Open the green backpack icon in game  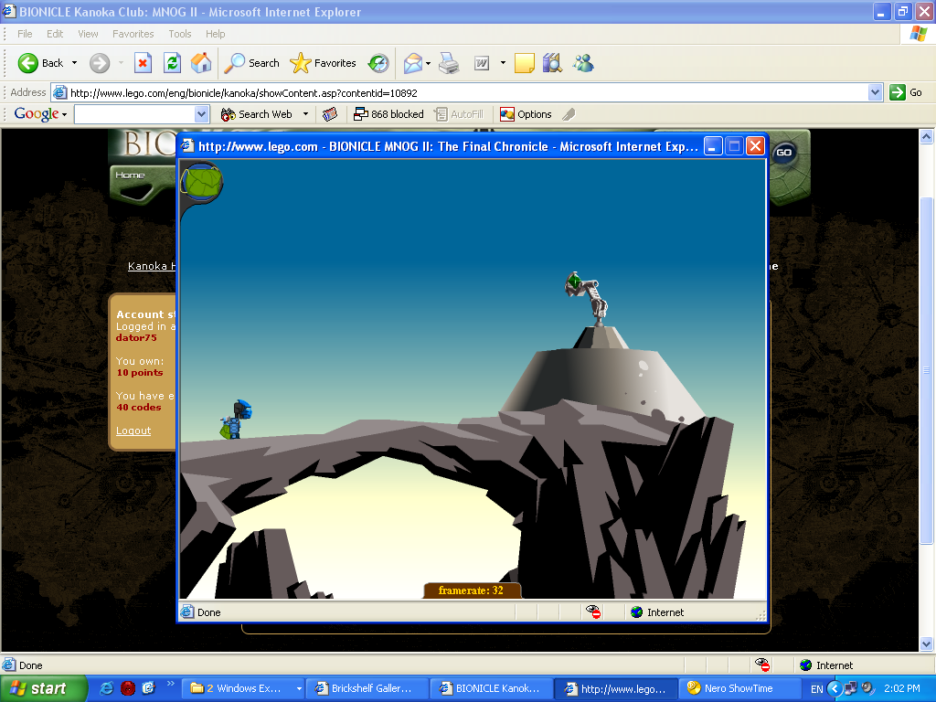(x=202, y=182)
